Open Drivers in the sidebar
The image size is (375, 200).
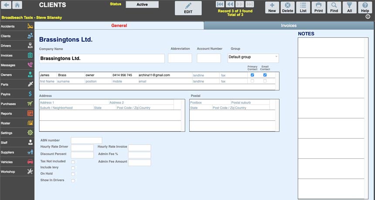[17, 46]
